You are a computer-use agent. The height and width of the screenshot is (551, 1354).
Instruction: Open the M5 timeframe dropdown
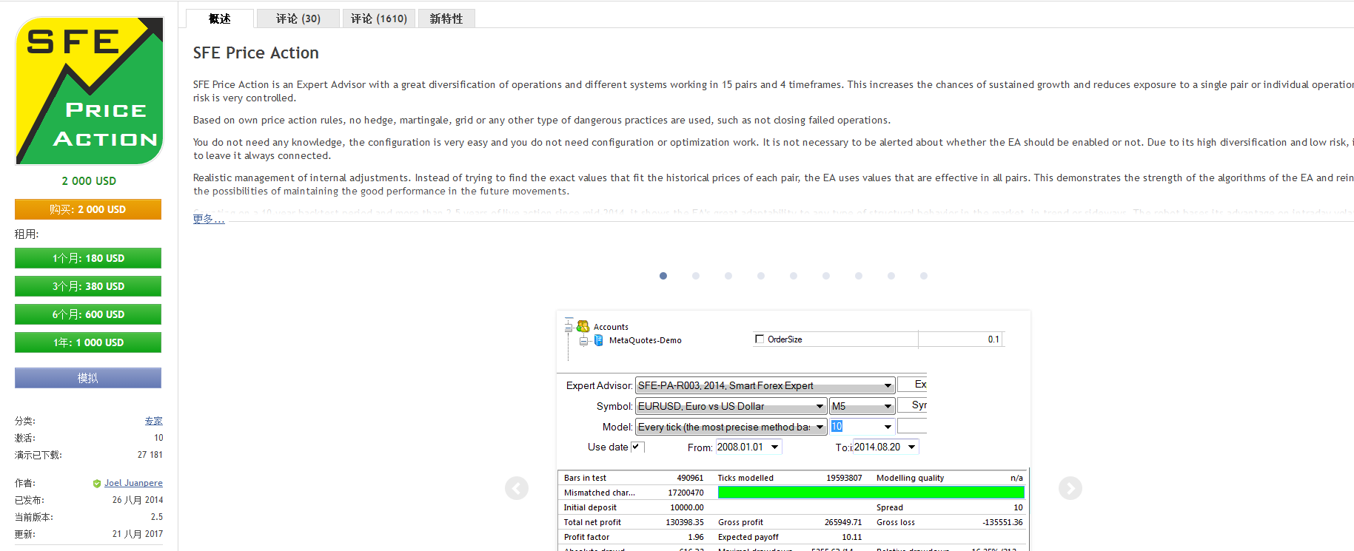862,406
